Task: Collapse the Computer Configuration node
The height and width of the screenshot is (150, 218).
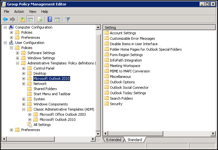Action: pos(5,27)
